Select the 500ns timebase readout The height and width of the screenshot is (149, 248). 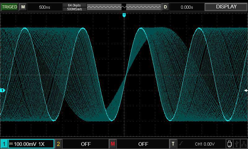click(45, 7)
